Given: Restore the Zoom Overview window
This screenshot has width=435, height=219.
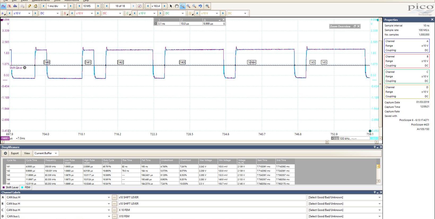Looking at the screenshot, I should click(355, 26).
